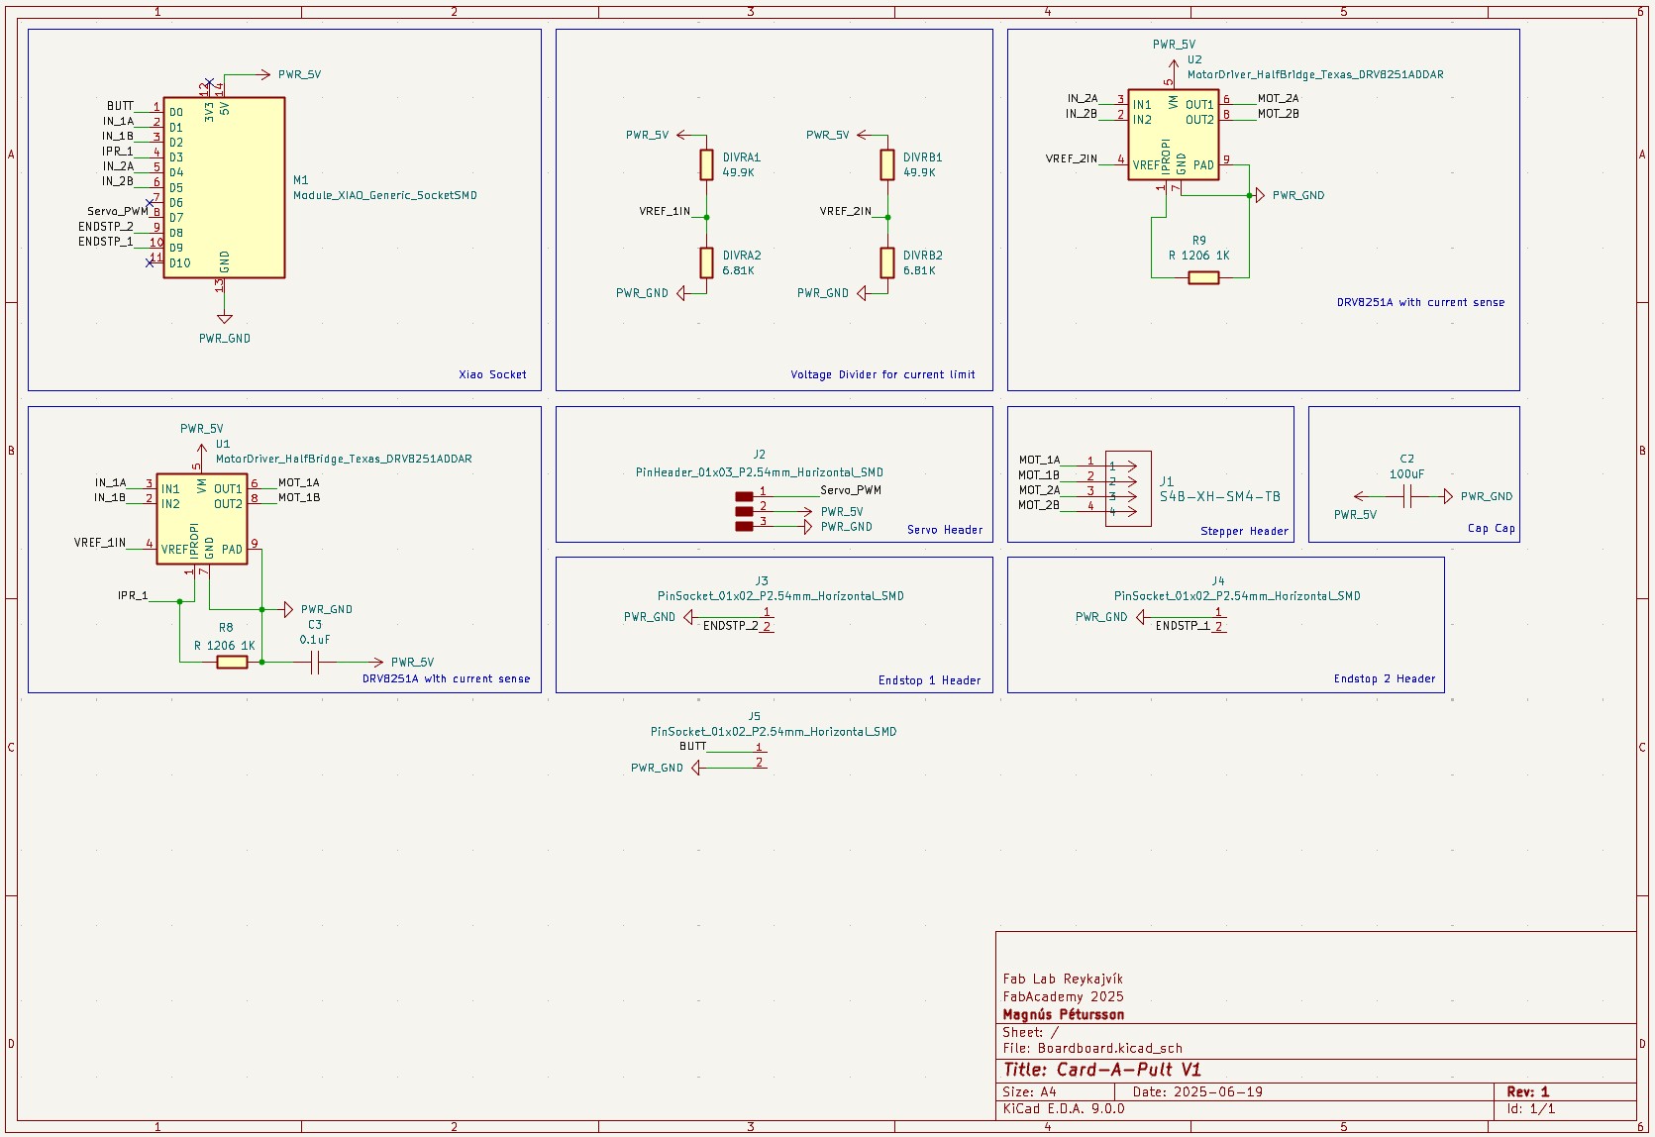
Task: Click the Servo_PWM label at J2 header
Action: pos(851,490)
